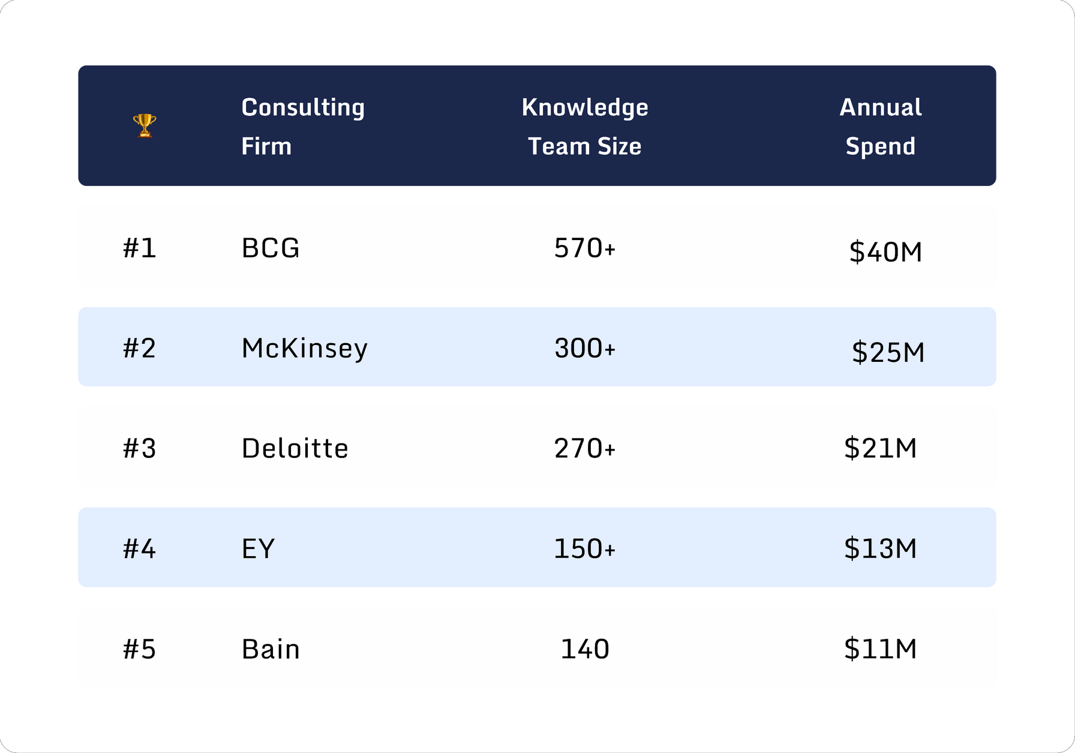Image resolution: width=1075 pixels, height=753 pixels.
Task: Click Bain's 140 team size value
Action: [585, 649]
